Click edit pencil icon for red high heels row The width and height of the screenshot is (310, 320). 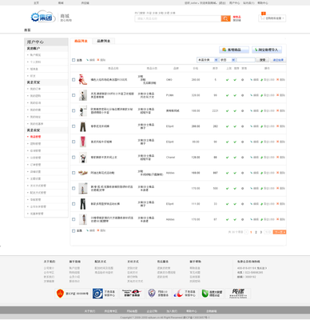(251, 80)
